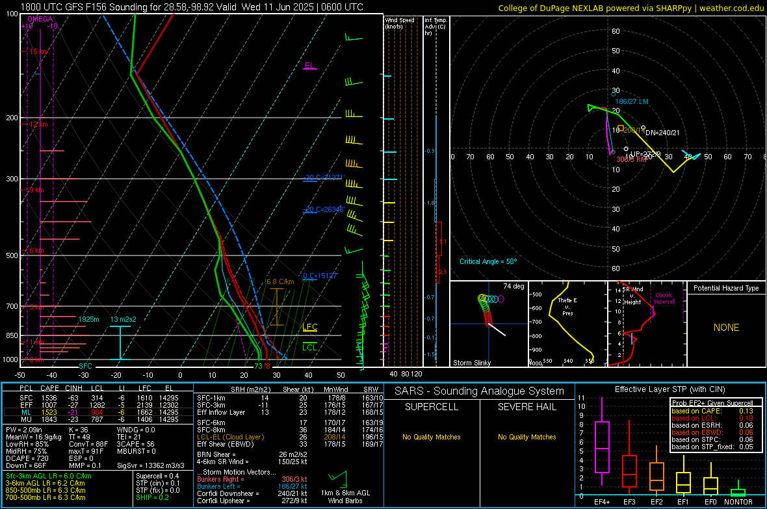
Task: Click the 13 m2s2 helicity label
Action: click(123, 319)
